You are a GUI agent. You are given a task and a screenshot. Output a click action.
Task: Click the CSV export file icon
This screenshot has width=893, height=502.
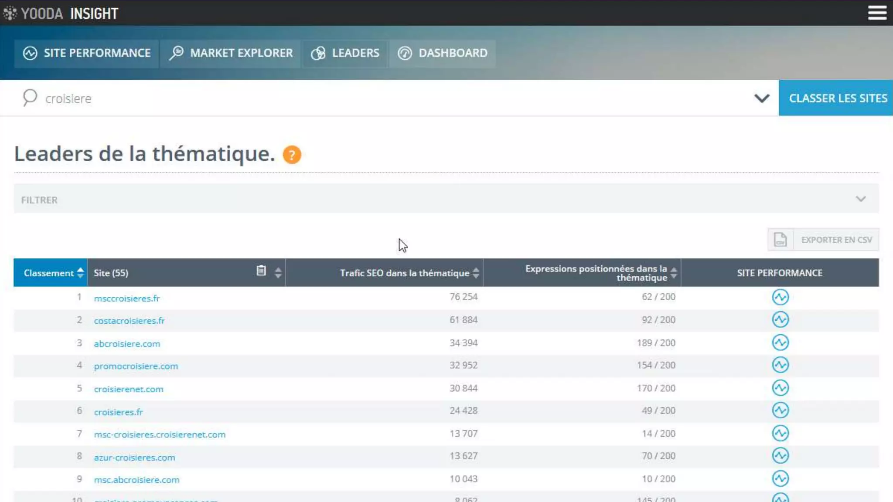[x=780, y=240]
